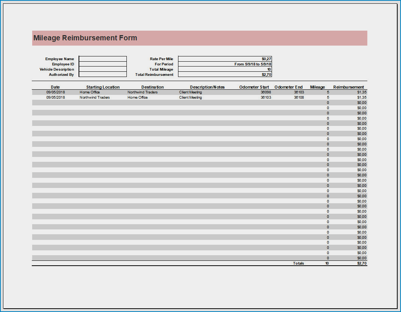
Task: Select the odometer reading 36098 cell
Action: (x=266, y=92)
